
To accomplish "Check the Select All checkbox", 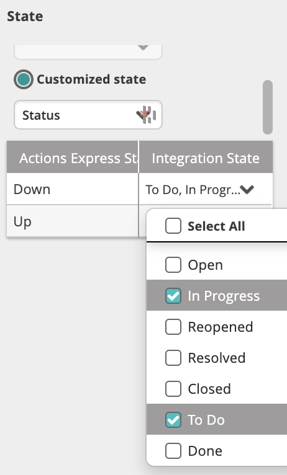I will click(173, 226).
